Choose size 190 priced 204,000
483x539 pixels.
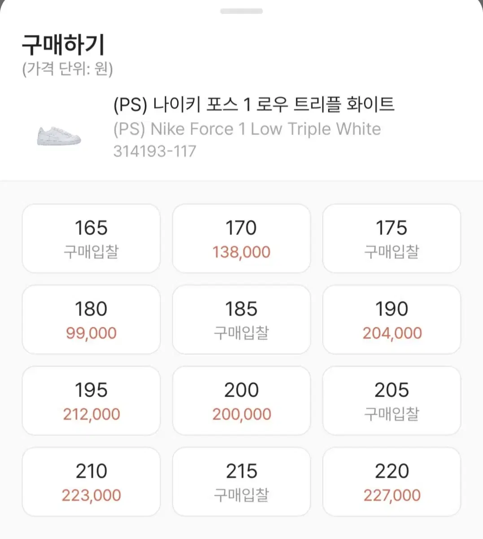[392, 319]
